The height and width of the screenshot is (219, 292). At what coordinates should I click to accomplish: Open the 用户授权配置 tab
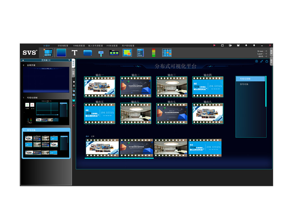click(128, 46)
